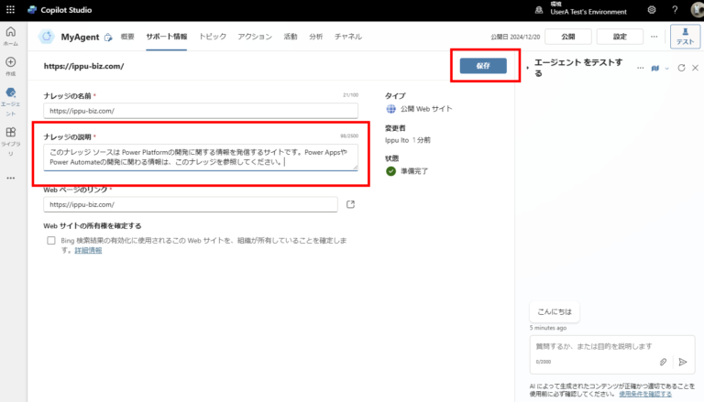The width and height of the screenshot is (704, 402).
Task: Expand the chevron next to the map icon
Action: [x=666, y=69]
